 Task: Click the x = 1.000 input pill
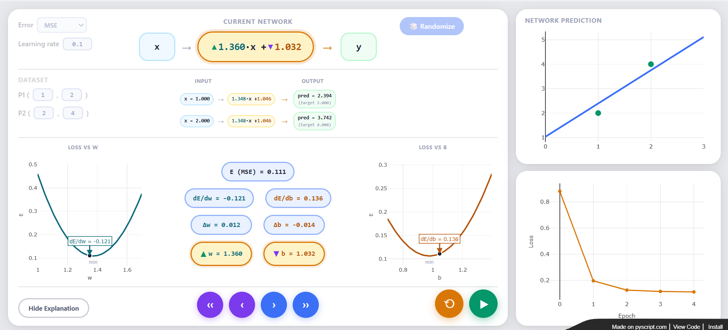pyautogui.click(x=197, y=99)
